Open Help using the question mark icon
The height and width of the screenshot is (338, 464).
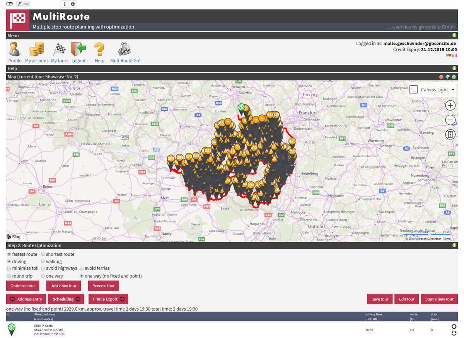[99, 49]
